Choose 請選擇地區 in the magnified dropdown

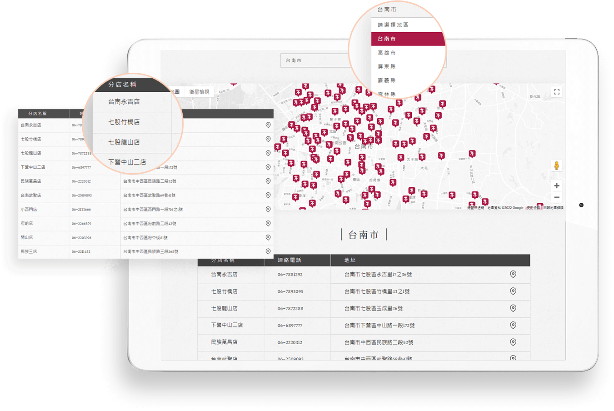tap(393, 25)
